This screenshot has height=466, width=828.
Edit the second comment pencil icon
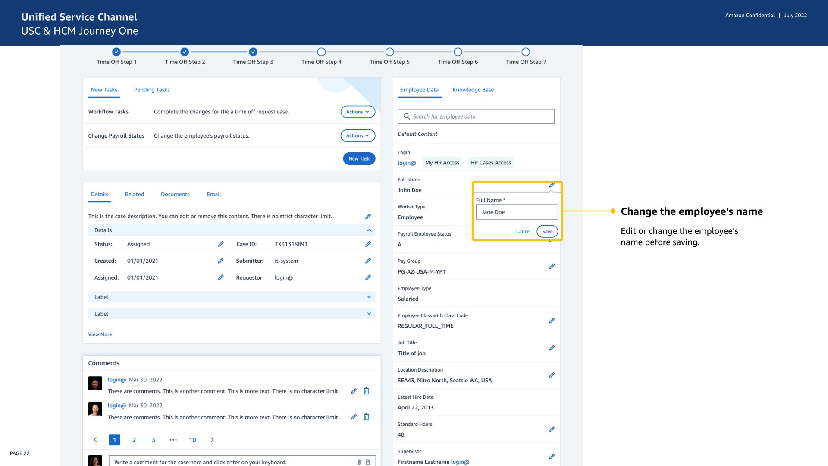pos(354,417)
